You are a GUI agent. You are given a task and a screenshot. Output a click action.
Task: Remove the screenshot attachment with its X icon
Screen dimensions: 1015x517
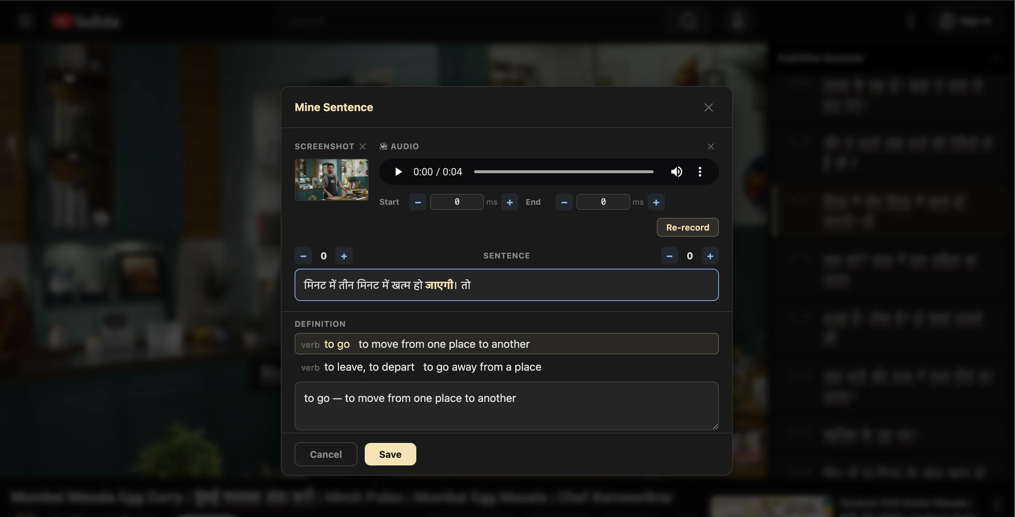[363, 146]
